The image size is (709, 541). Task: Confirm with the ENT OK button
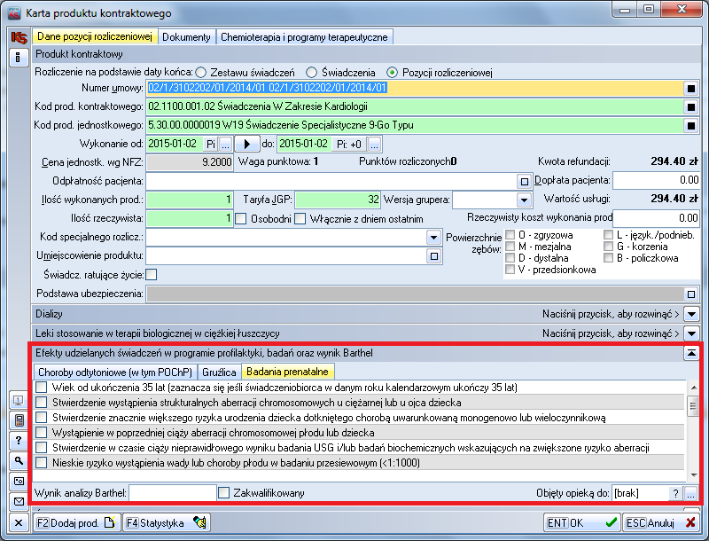point(582,523)
